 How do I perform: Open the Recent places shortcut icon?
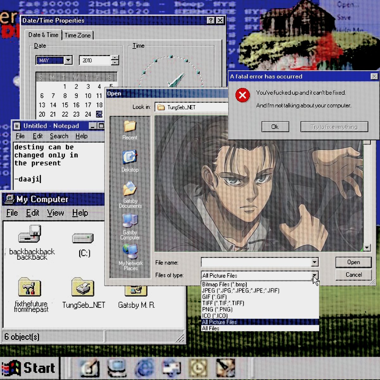pos(130,126)
